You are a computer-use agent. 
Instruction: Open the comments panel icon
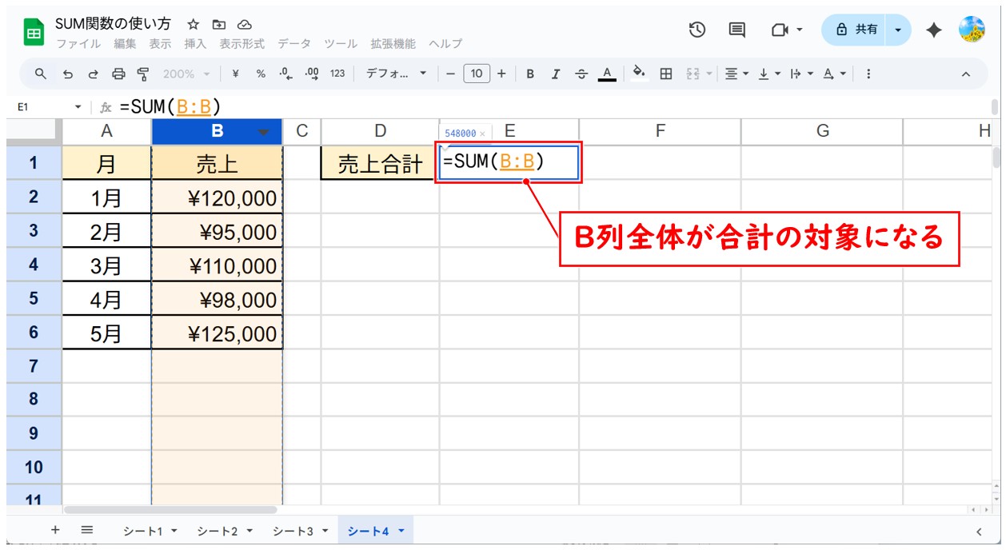tap(737, 30)
